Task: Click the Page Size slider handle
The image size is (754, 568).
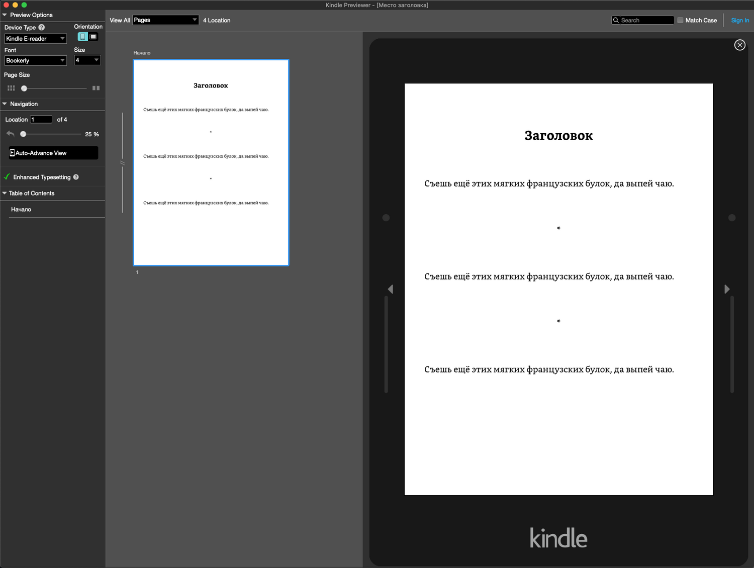Action: pyautogui.click(x=24, y=88)
